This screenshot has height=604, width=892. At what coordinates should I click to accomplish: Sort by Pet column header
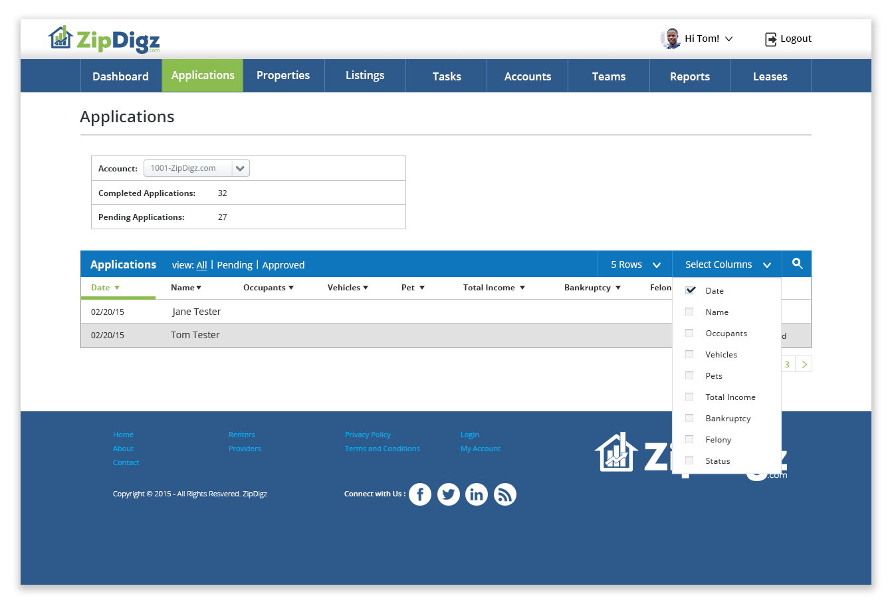pyautogui.click(x=413, y=288)
